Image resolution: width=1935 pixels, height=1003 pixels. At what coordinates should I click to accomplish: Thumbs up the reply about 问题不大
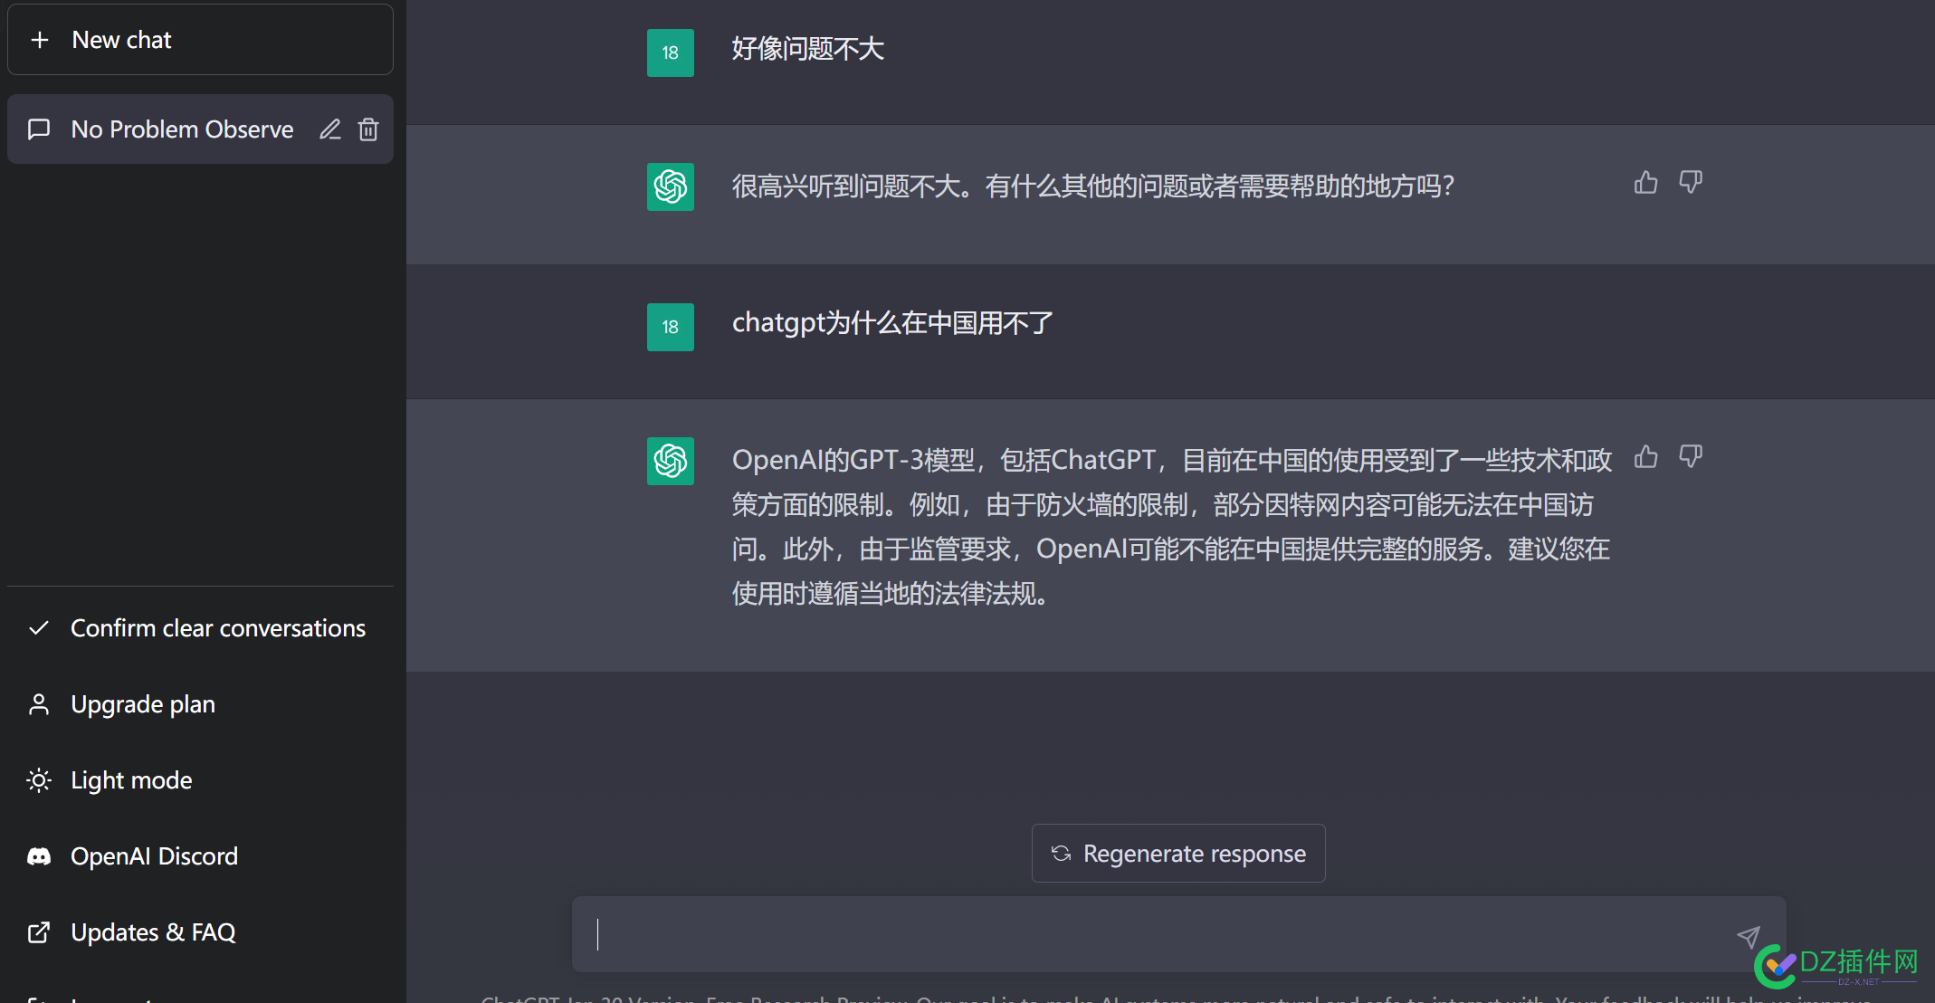tap(1646, 183)
